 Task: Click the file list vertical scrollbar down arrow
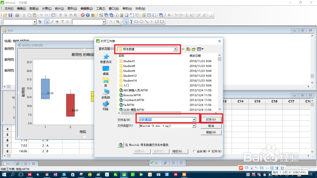220,109
